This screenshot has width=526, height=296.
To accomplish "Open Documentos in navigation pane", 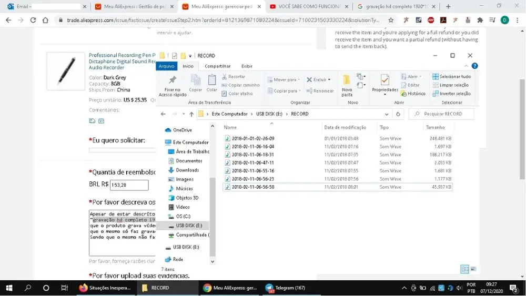I will 186,161.
